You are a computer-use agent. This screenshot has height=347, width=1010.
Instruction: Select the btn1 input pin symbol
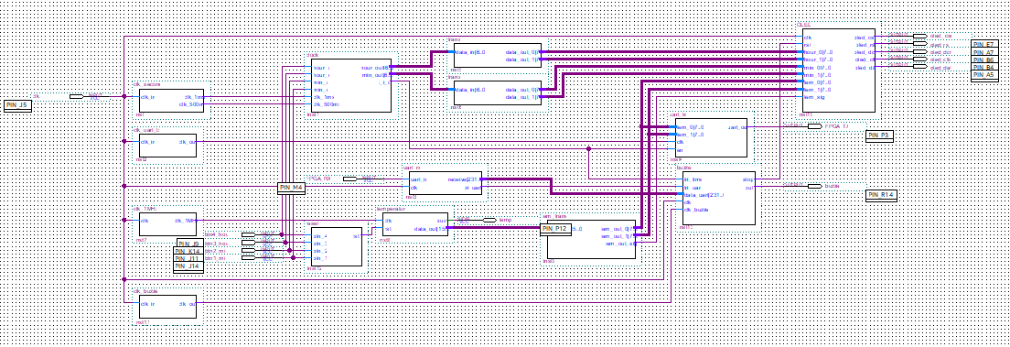click(249, 258)
